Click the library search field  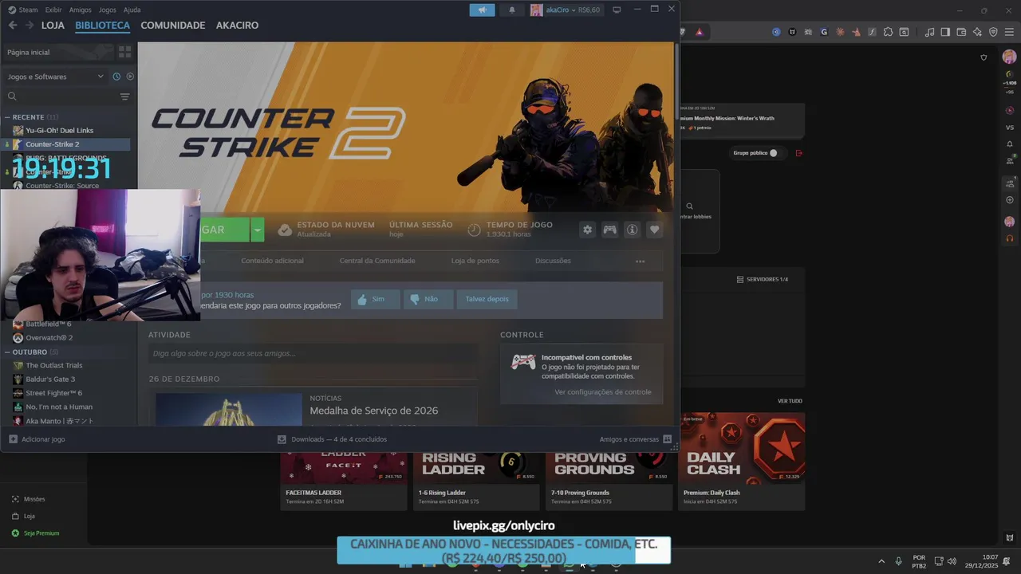pyautogui.click(x=60, y=96)
